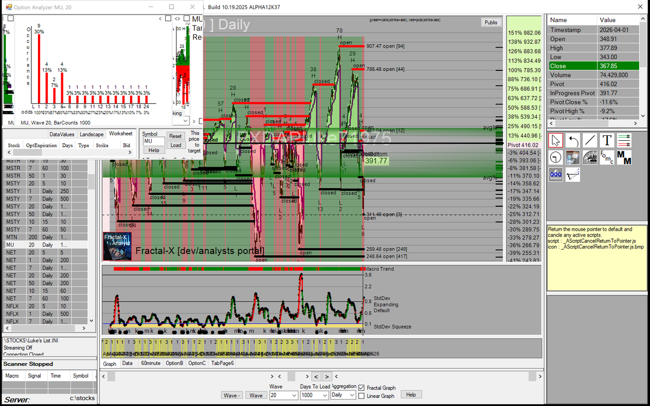Click the Wave button next to Wave -

256,395
